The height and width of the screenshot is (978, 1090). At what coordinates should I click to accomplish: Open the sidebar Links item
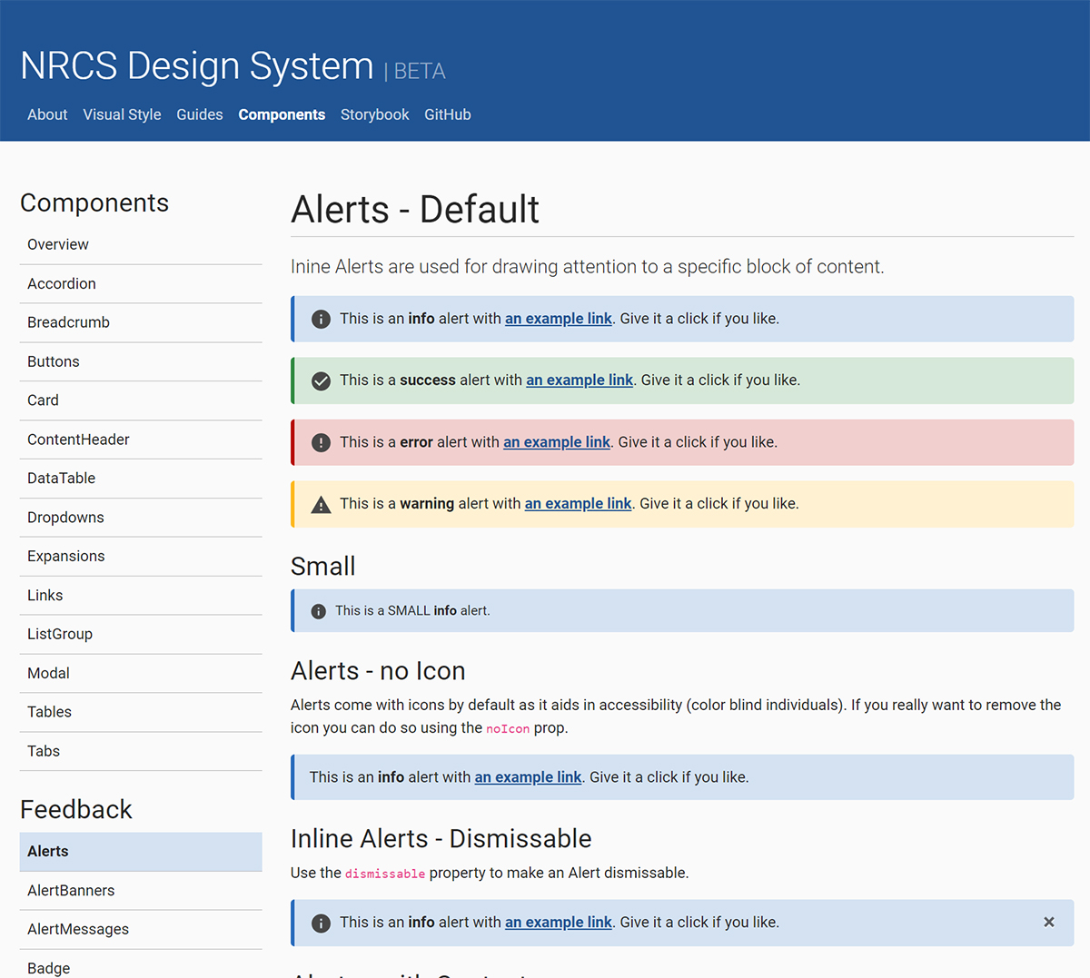(141, 596)
